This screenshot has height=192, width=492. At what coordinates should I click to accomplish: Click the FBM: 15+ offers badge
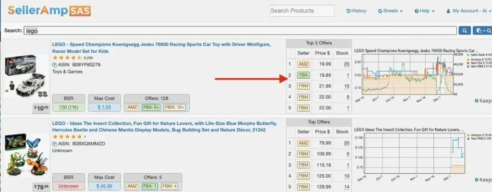point(174,107)
